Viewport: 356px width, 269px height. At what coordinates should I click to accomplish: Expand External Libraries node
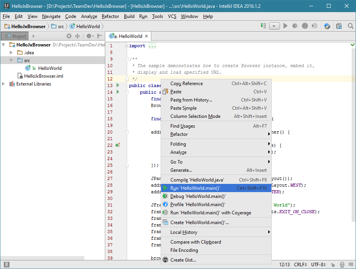[4, 84]
